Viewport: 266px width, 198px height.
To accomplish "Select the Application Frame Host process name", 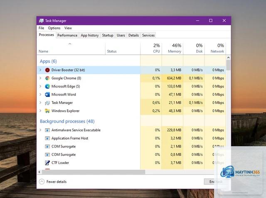I will (70, 138).
